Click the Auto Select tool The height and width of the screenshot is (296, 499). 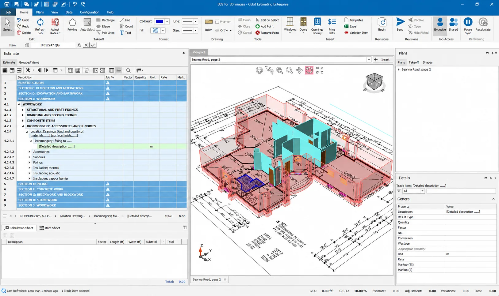coord(87,25)
